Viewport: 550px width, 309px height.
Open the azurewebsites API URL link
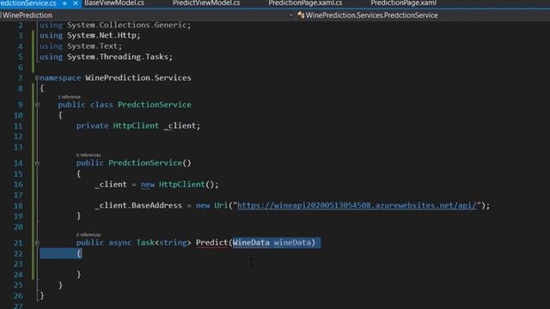[357, 205]
